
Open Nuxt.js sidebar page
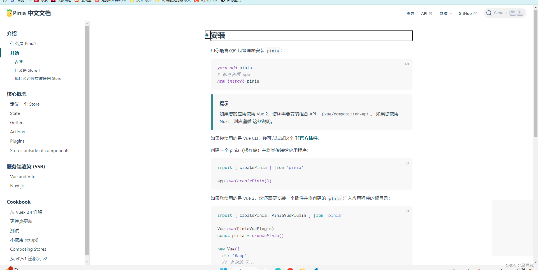pos(17,186)
